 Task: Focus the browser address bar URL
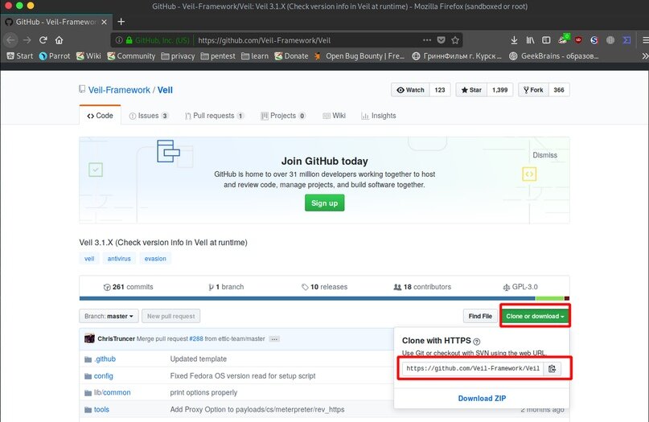click(264, 40)
